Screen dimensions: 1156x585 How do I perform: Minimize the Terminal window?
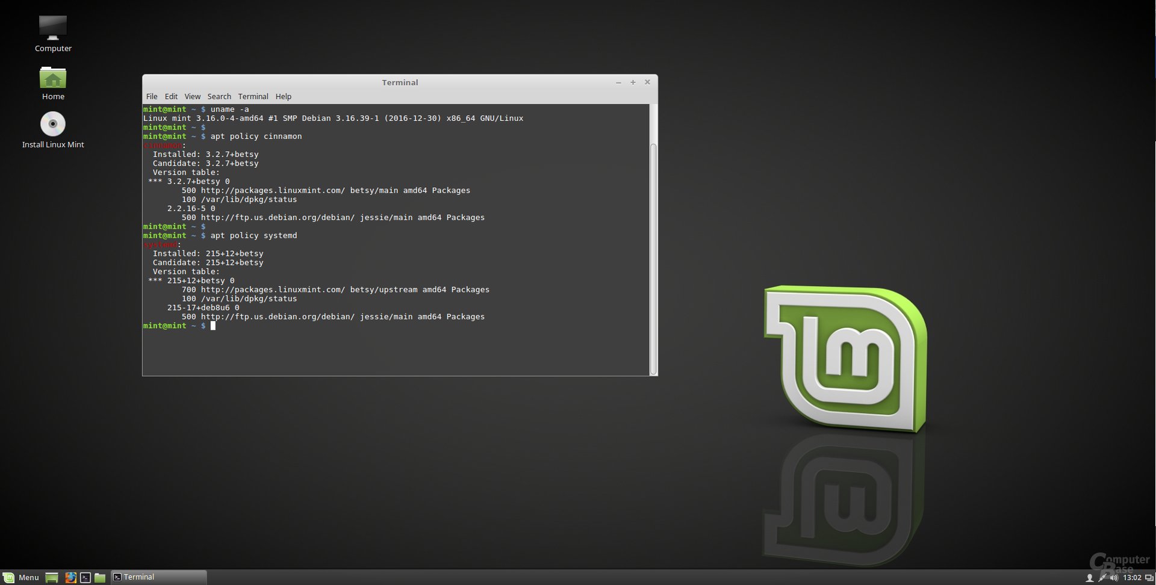tap(618, 82)
